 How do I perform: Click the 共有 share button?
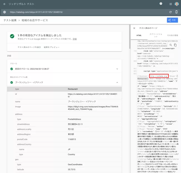point(172,20)
